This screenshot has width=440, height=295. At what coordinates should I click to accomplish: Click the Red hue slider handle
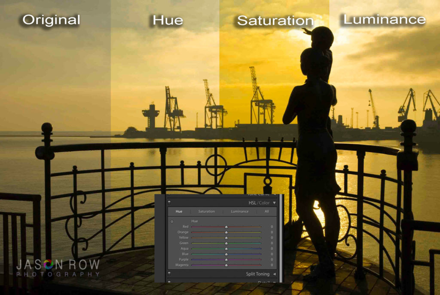coord(226,227)
